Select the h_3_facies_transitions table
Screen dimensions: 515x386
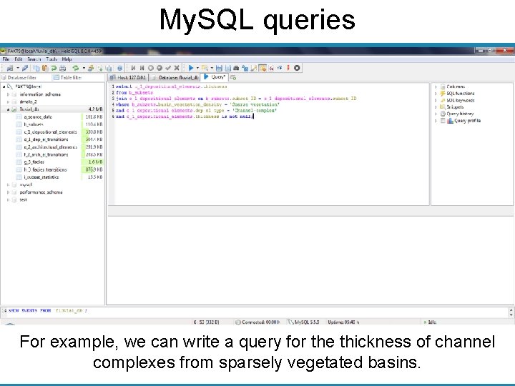(45, 169)
